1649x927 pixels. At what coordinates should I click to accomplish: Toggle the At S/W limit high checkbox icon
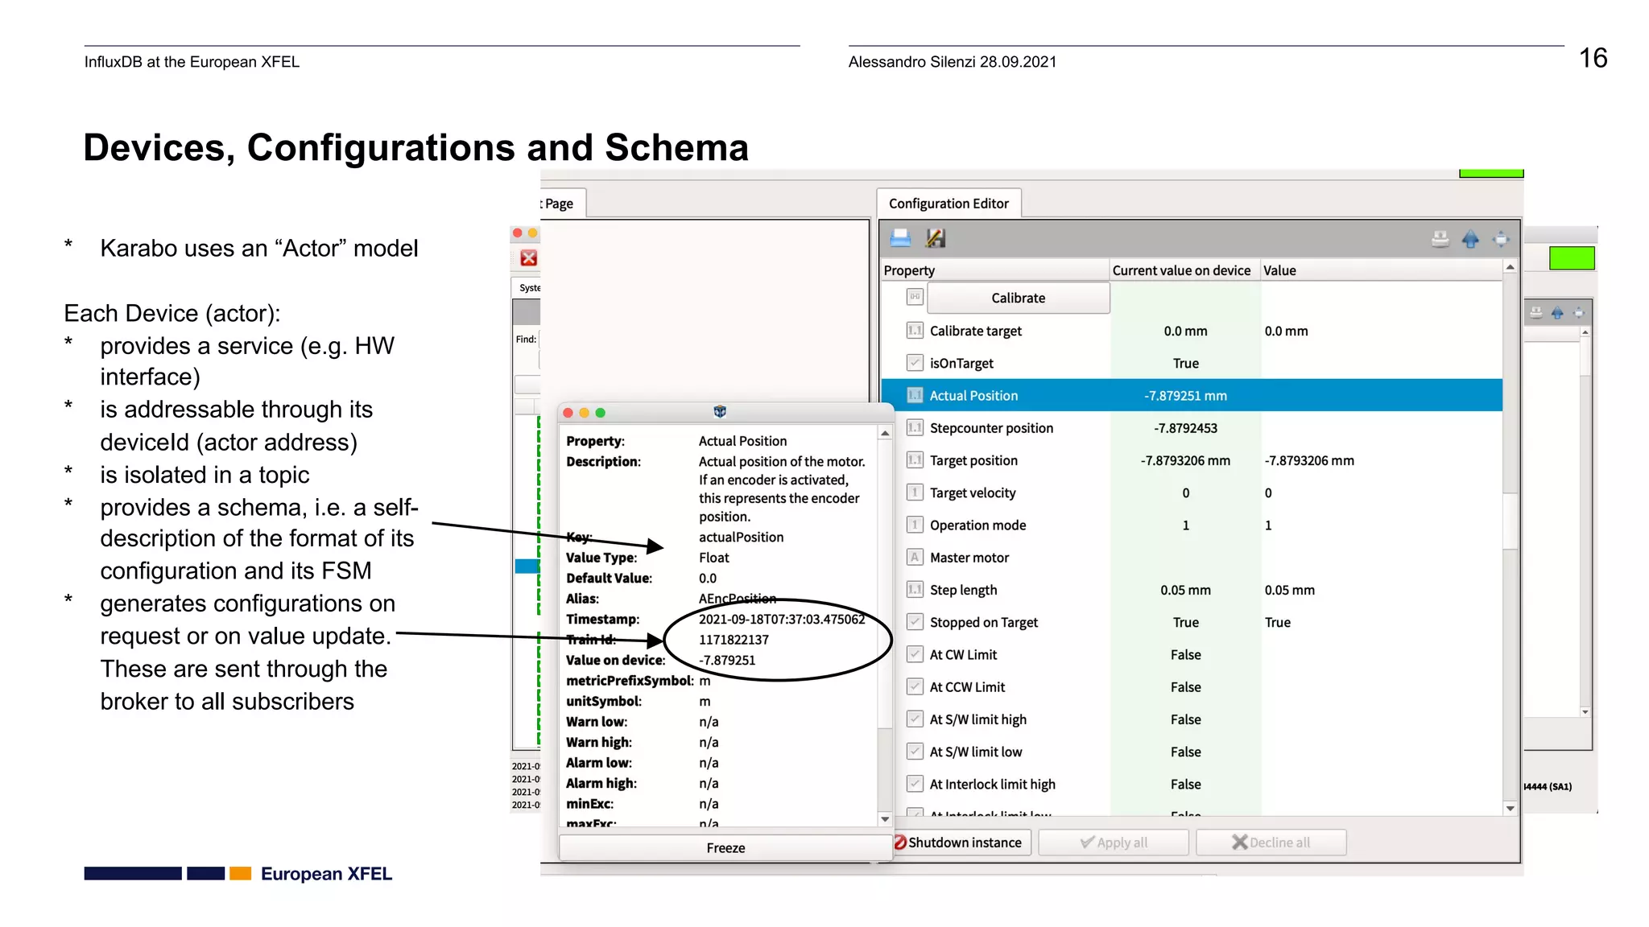915,719
